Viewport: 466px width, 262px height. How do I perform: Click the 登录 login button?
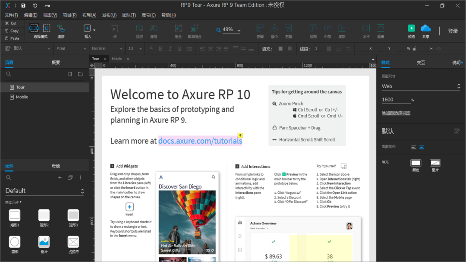coord(453,31)
